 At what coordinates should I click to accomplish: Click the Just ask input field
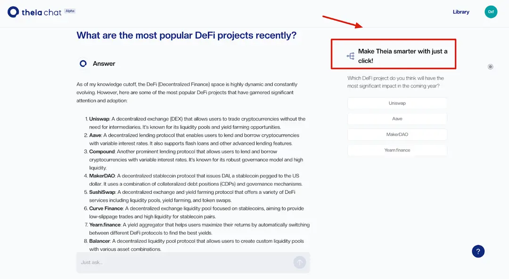coord(185,263)
